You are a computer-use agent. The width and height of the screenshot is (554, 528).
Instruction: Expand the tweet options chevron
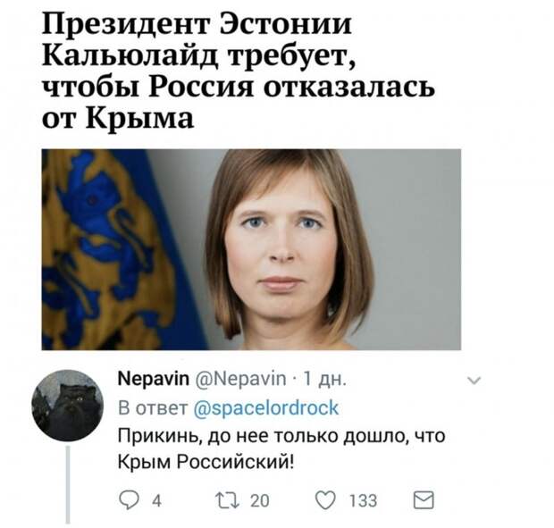(474, 381)
